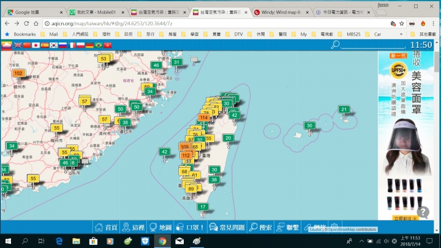Open the AQICN logo home icon

point(7,45)
